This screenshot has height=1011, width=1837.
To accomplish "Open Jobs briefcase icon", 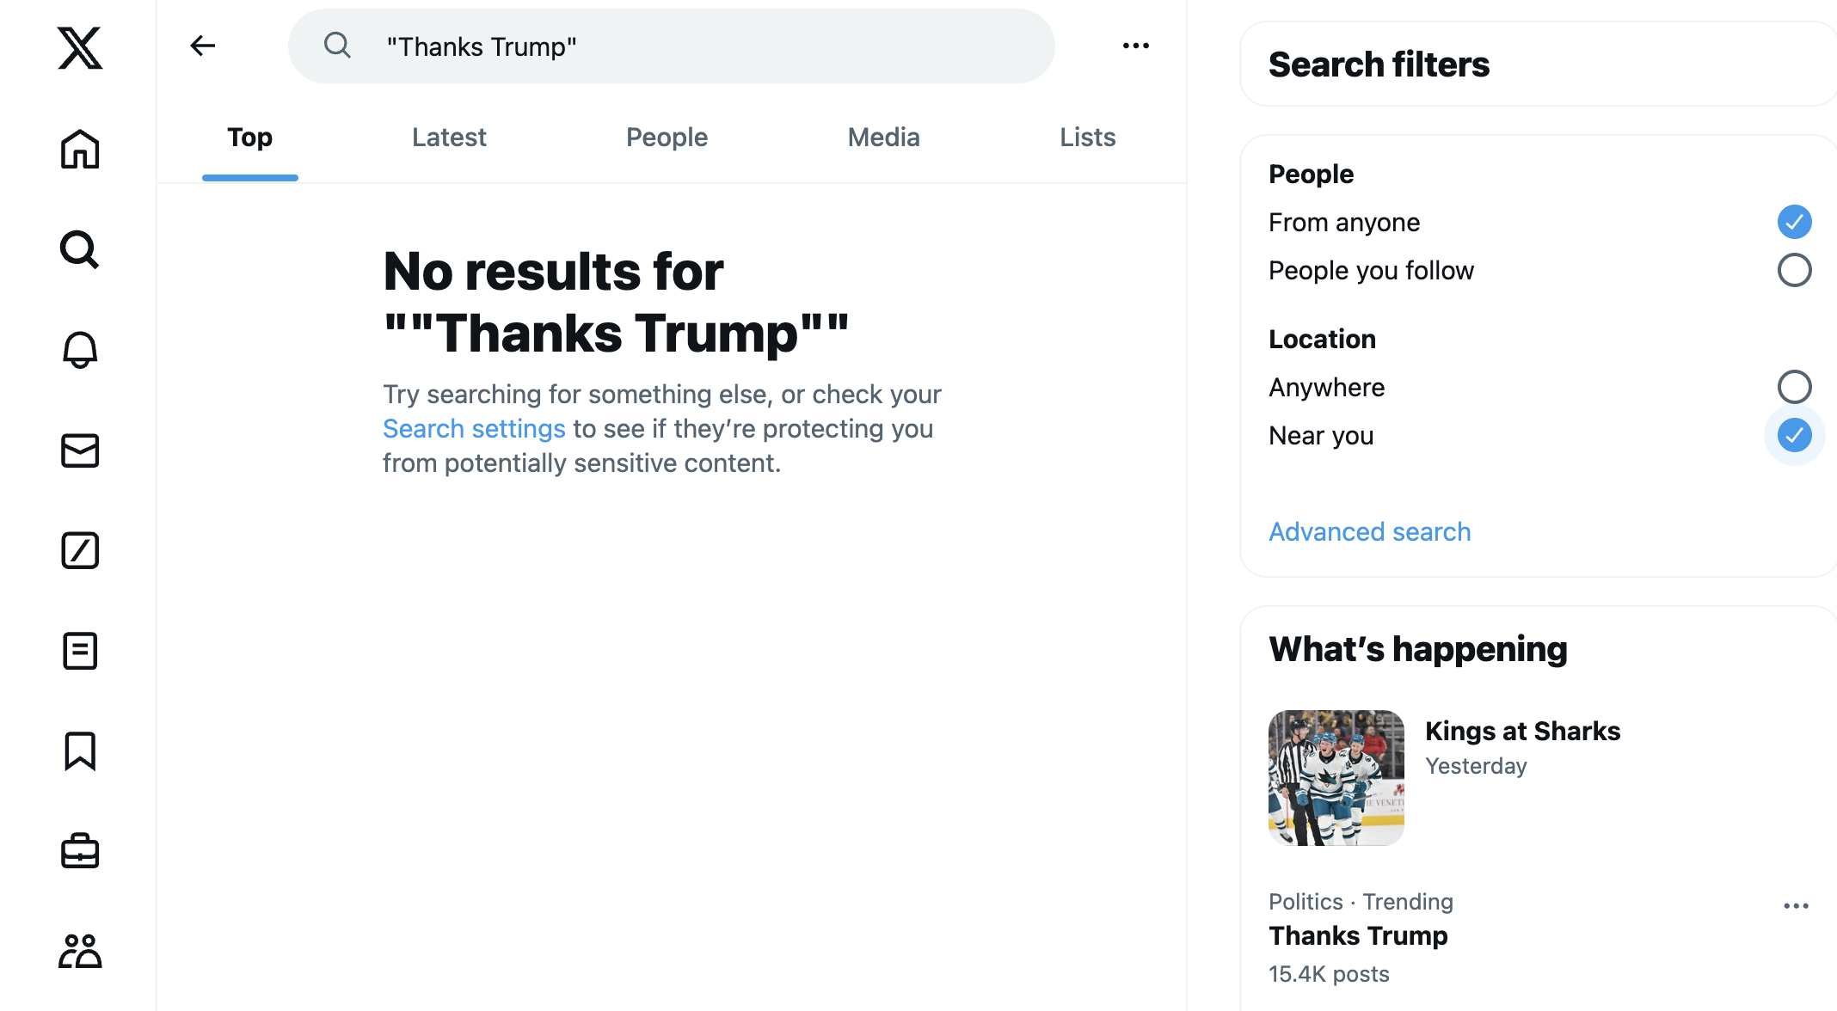I will (x=80, y=851).
